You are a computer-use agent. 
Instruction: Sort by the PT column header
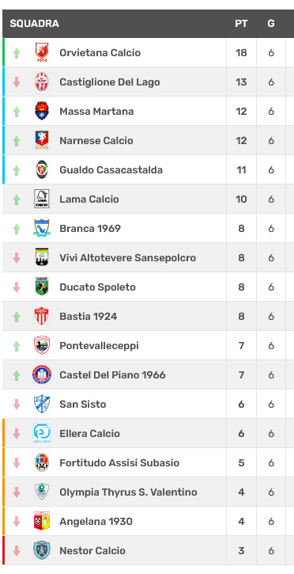pos(241,24)
